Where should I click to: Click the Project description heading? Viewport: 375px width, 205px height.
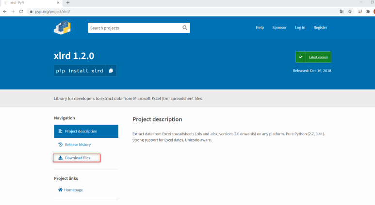click(x=157, y=119)
